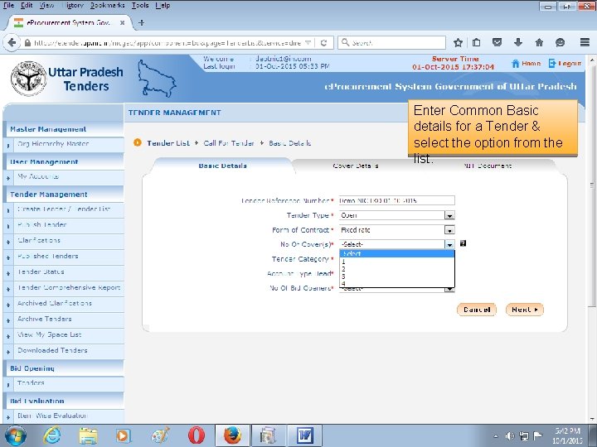
Task: Click the Logout link
Action: pyautogui.click(x=565, y=64)
